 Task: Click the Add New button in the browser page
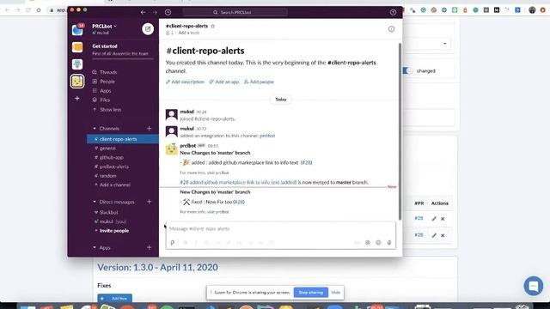click(114, 298)
